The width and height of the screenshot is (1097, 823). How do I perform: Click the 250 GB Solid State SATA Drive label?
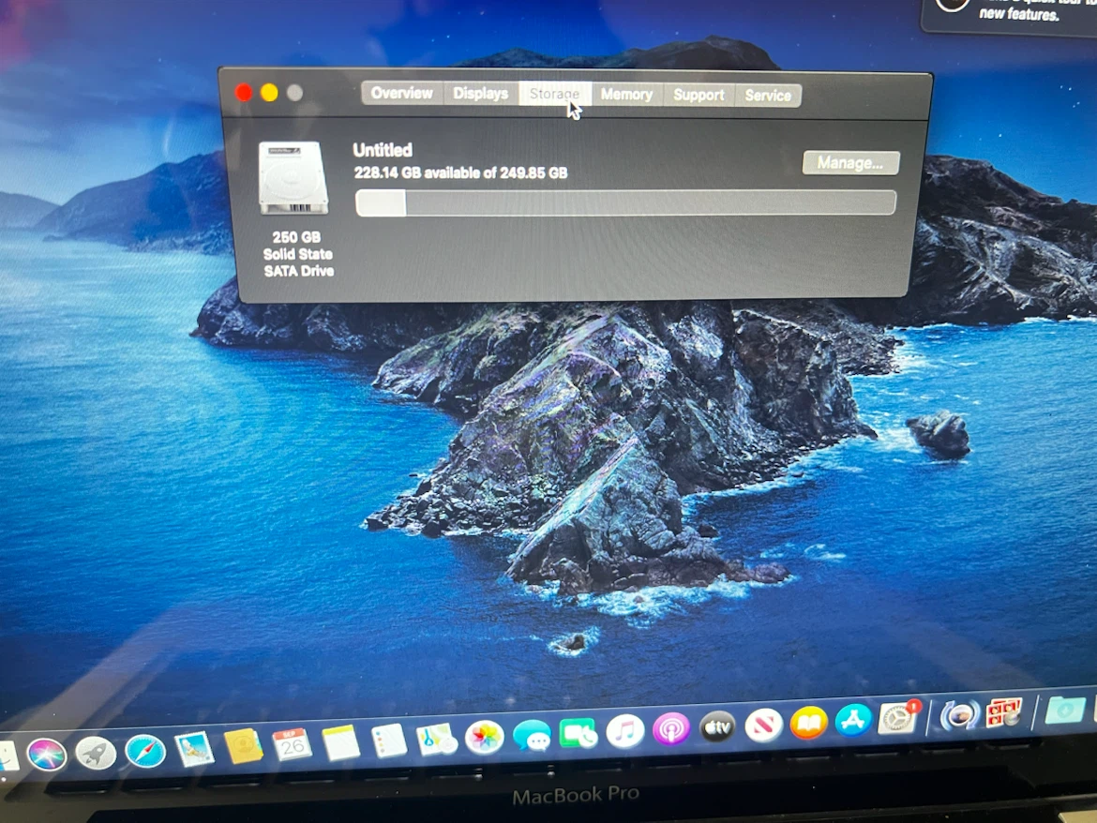299,254
